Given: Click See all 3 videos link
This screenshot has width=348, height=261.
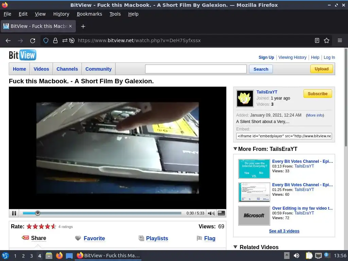Looking at the screenshot, I should pos(284,231).
